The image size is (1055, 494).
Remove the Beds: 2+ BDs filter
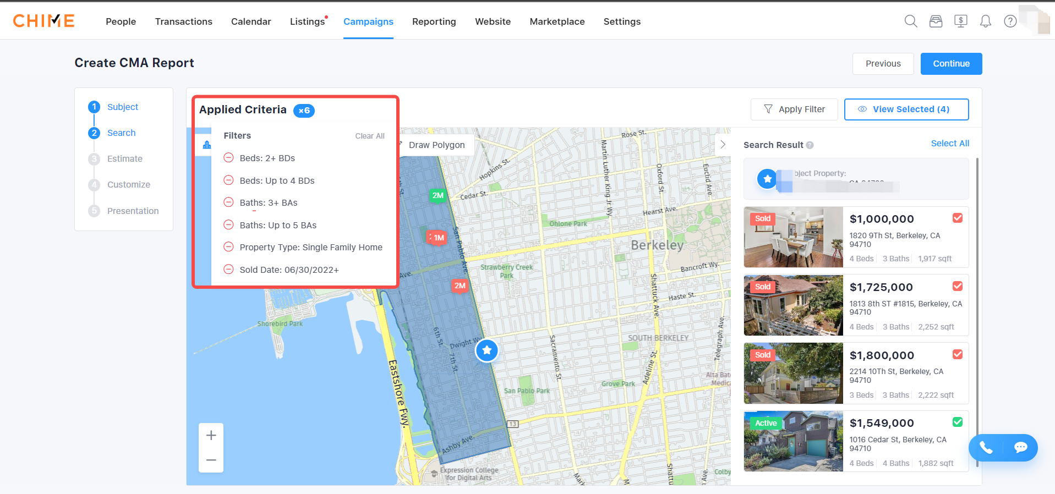click(x=228, y=158)
